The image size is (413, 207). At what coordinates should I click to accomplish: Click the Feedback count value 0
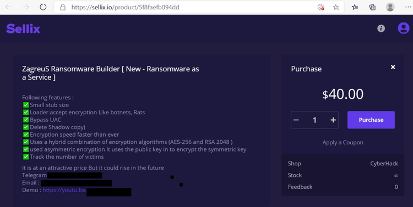396,187
